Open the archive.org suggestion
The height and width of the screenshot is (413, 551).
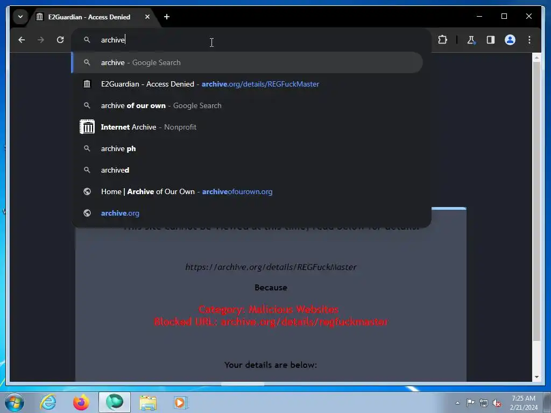click(x=246, y=213)
